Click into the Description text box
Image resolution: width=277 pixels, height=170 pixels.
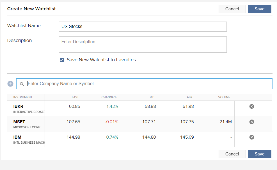tap(143, 45)
